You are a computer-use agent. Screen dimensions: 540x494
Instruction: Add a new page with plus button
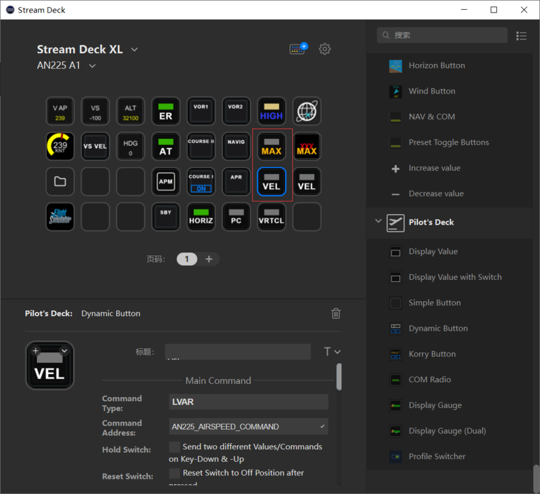209,259
